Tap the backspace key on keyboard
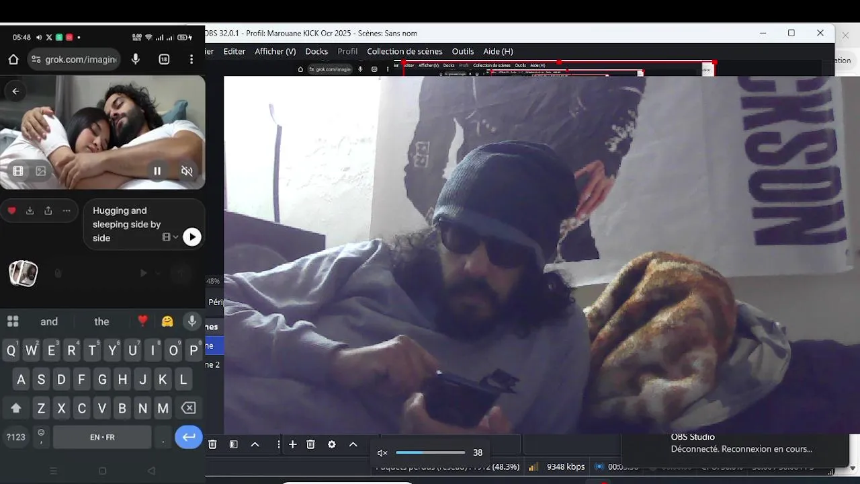Image resolution: width=860 pixels, height=484 pixels. [x=189, y=408]
